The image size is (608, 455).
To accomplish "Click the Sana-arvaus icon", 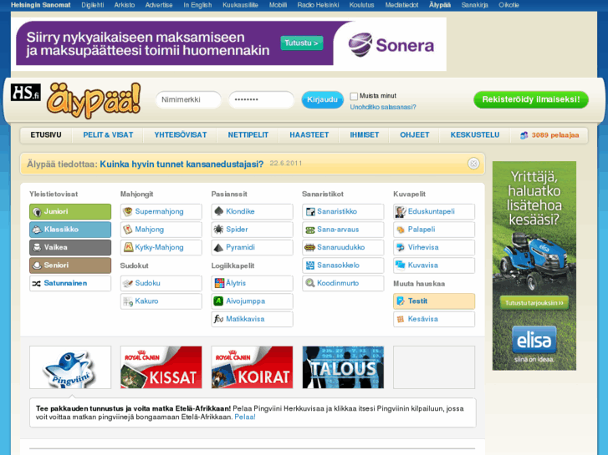I will click(x=309, y=230).
